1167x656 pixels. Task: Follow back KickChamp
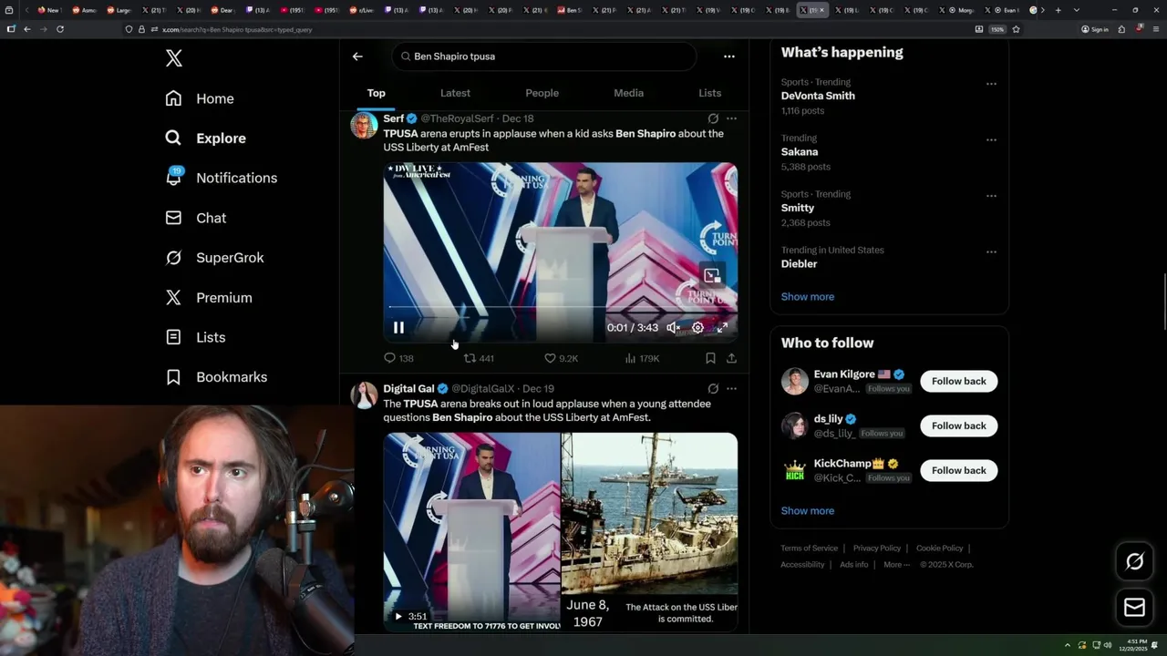(x=958, y=470)
